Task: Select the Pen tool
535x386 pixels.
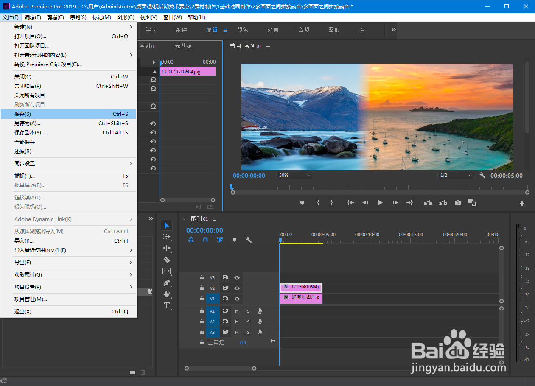Action: point(167,283)
